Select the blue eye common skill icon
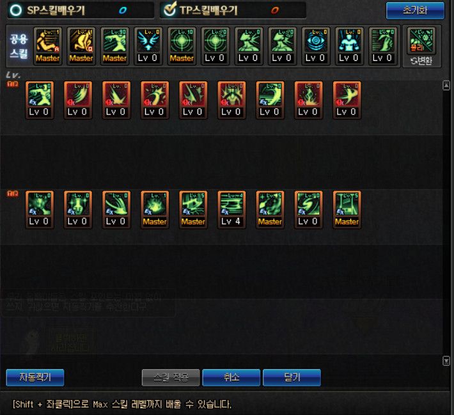 point(316,46)
